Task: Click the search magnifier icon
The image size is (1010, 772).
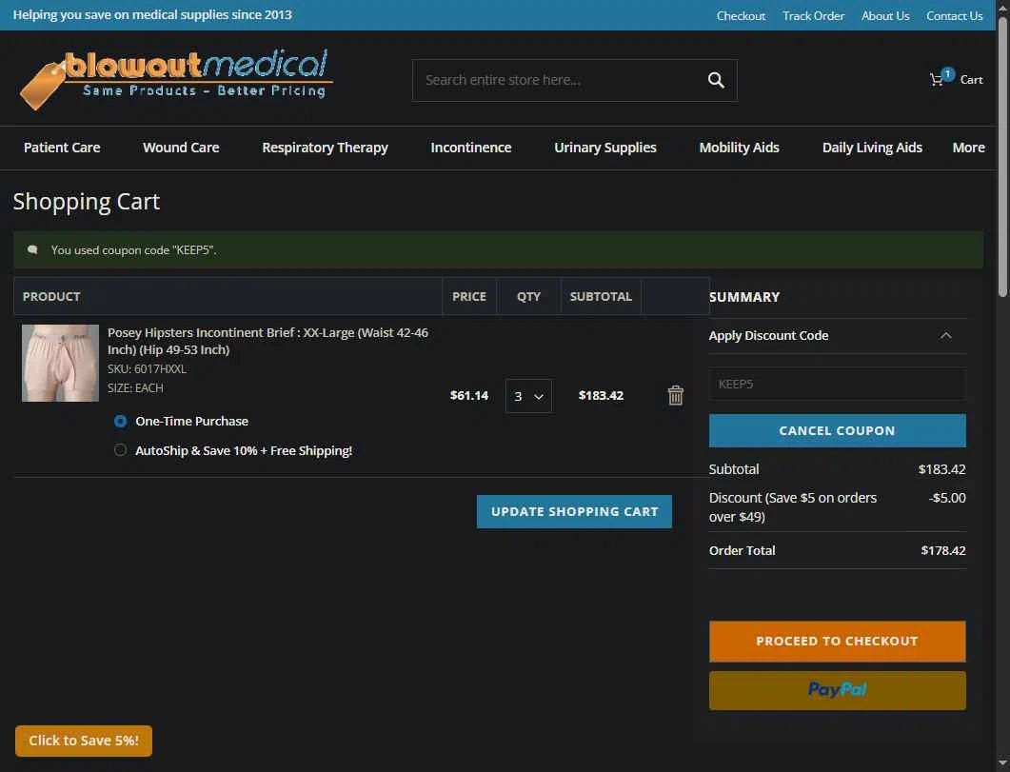Action: point(716,80)
